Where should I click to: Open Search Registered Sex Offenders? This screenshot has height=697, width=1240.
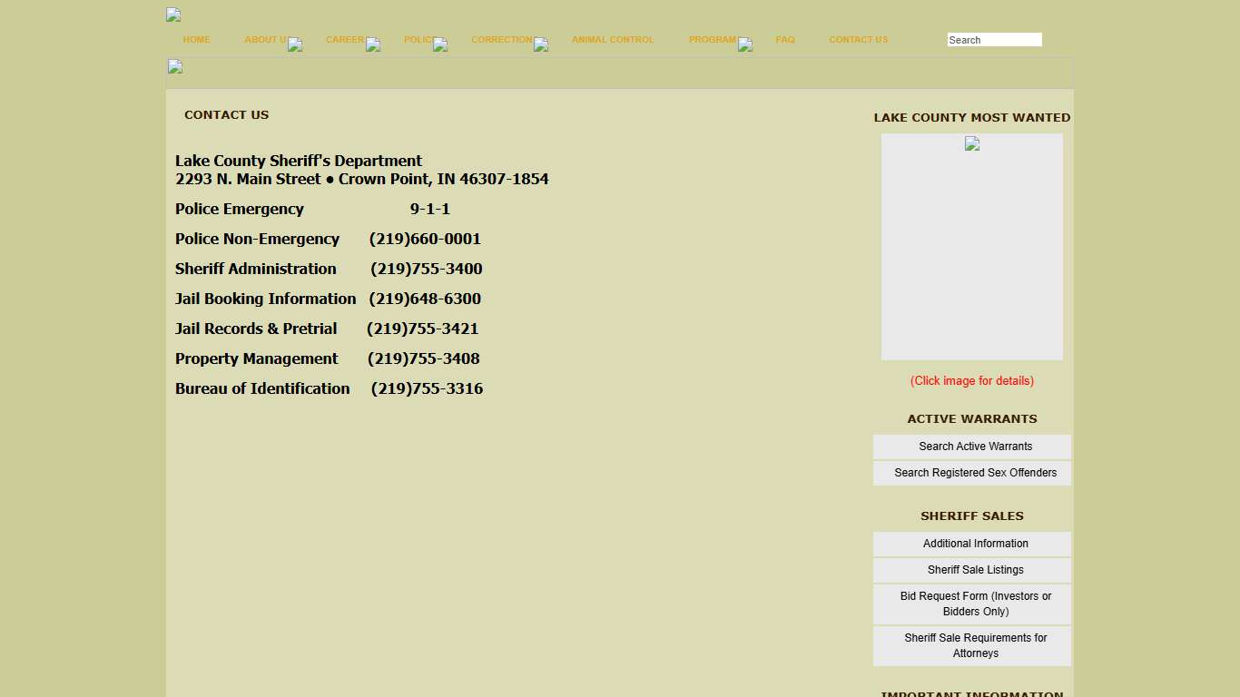point(975,473)
